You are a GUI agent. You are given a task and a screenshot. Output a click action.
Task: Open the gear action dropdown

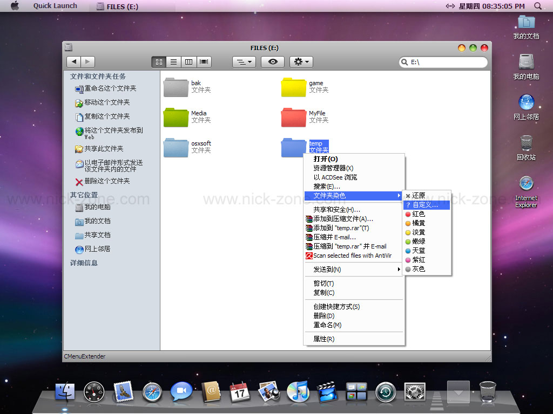(x=301, y=62)
